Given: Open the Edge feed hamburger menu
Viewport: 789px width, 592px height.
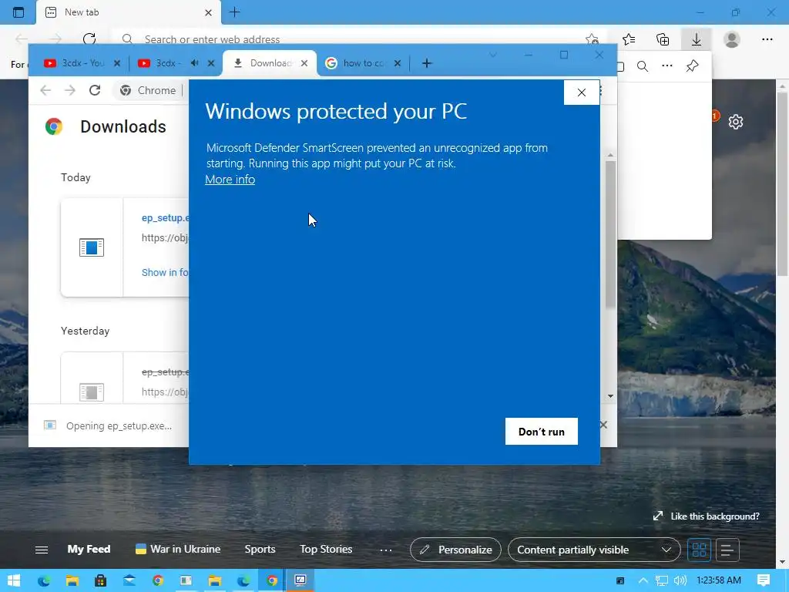Looking at the screenshot, I should click(x=42, y=550).
